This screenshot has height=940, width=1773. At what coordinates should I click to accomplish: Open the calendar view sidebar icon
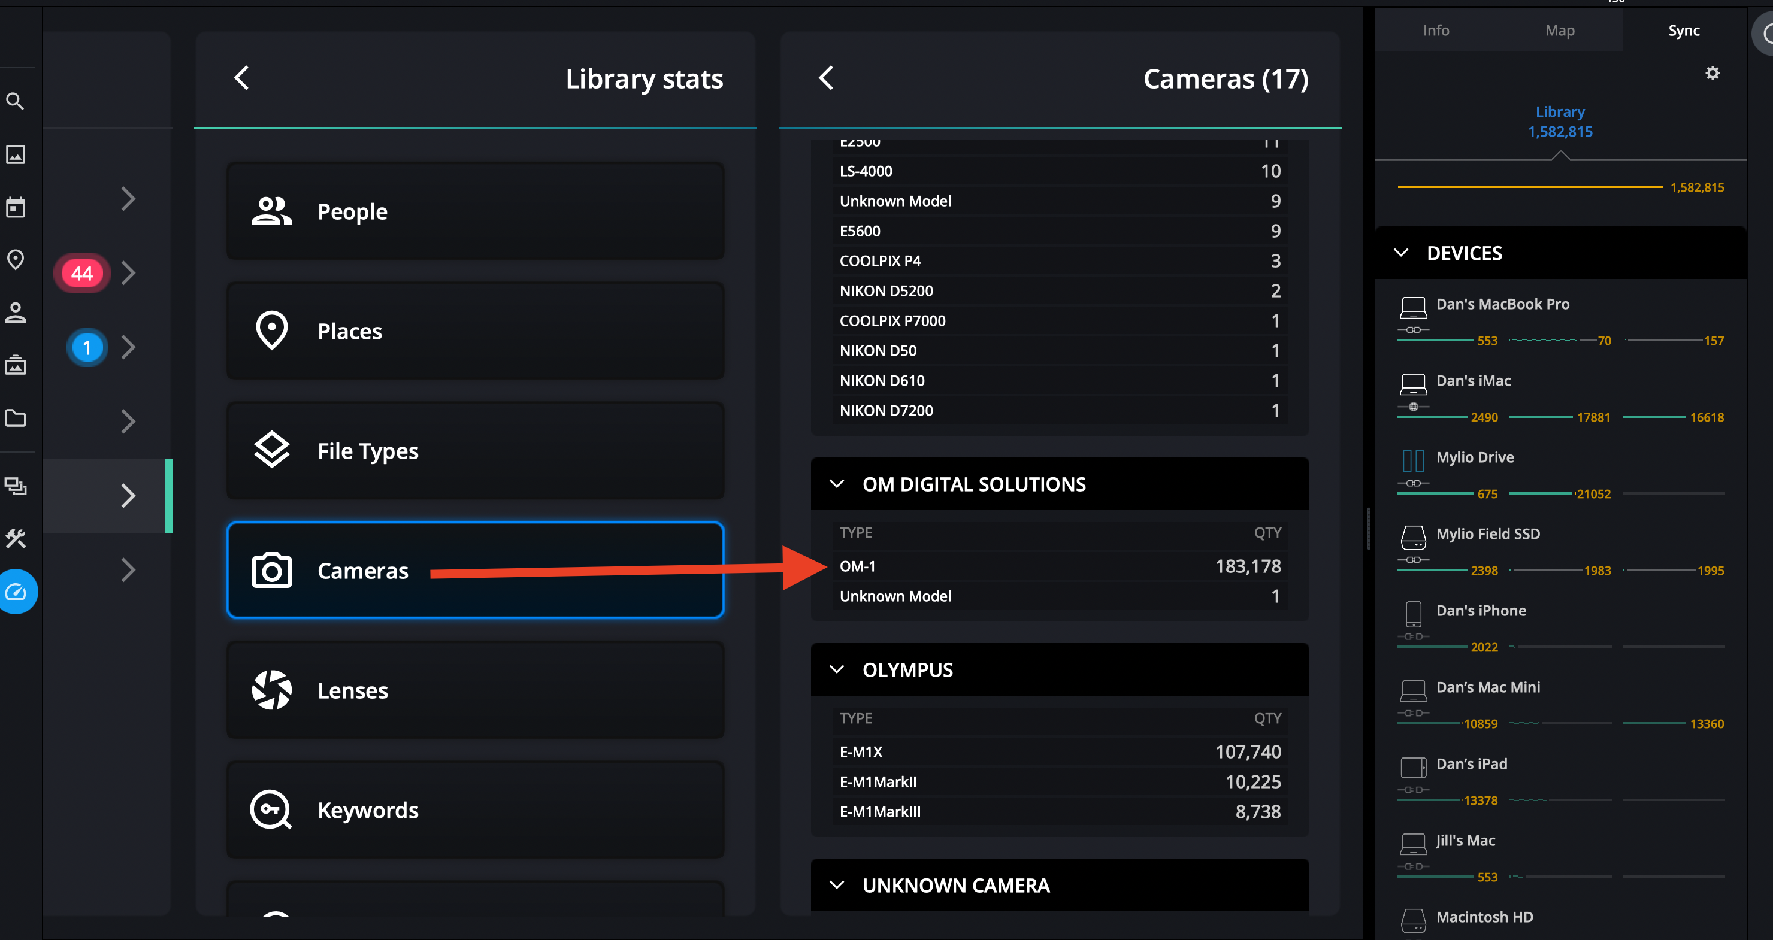(15, 207)
